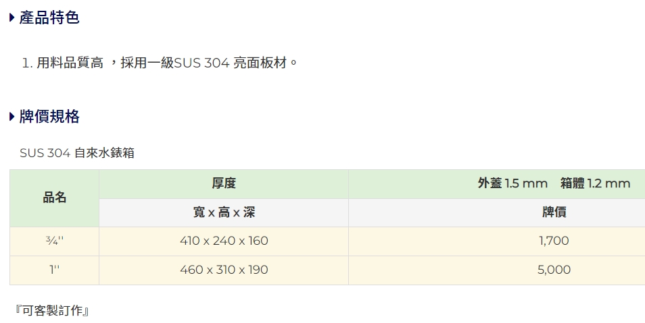Select the 寬 x 高 x 深 subheader
Viewport: 645px width, 323px height.
click(x=224, y=212)
